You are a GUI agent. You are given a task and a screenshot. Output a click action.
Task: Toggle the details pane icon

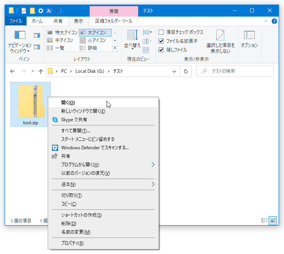point(37,47)
